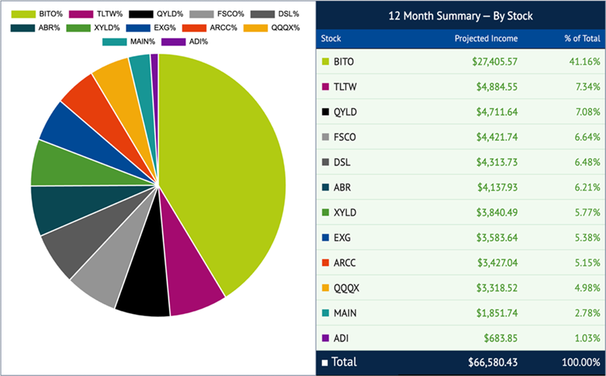Click the $4,313.73 projected income value
This screenshot has width=606, height=376.
(x=497, y=162)
